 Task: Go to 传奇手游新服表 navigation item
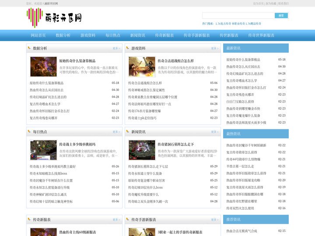tap(197, 35)
